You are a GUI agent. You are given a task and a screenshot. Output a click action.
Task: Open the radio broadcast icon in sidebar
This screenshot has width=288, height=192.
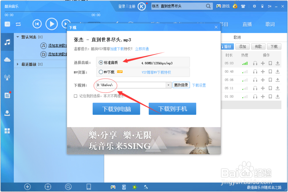tap(7, 77)
